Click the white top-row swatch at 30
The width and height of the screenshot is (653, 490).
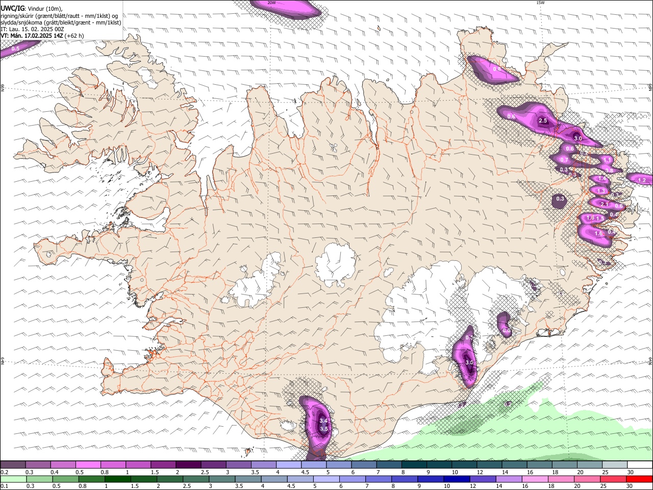639,465
